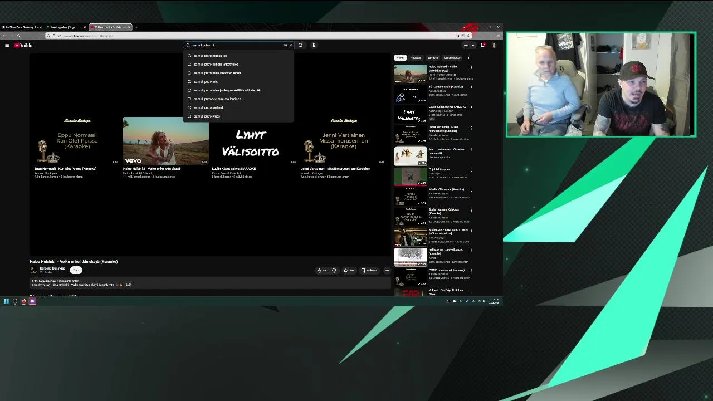Open the on-screen keyboard icon in search box

point(285,45)
